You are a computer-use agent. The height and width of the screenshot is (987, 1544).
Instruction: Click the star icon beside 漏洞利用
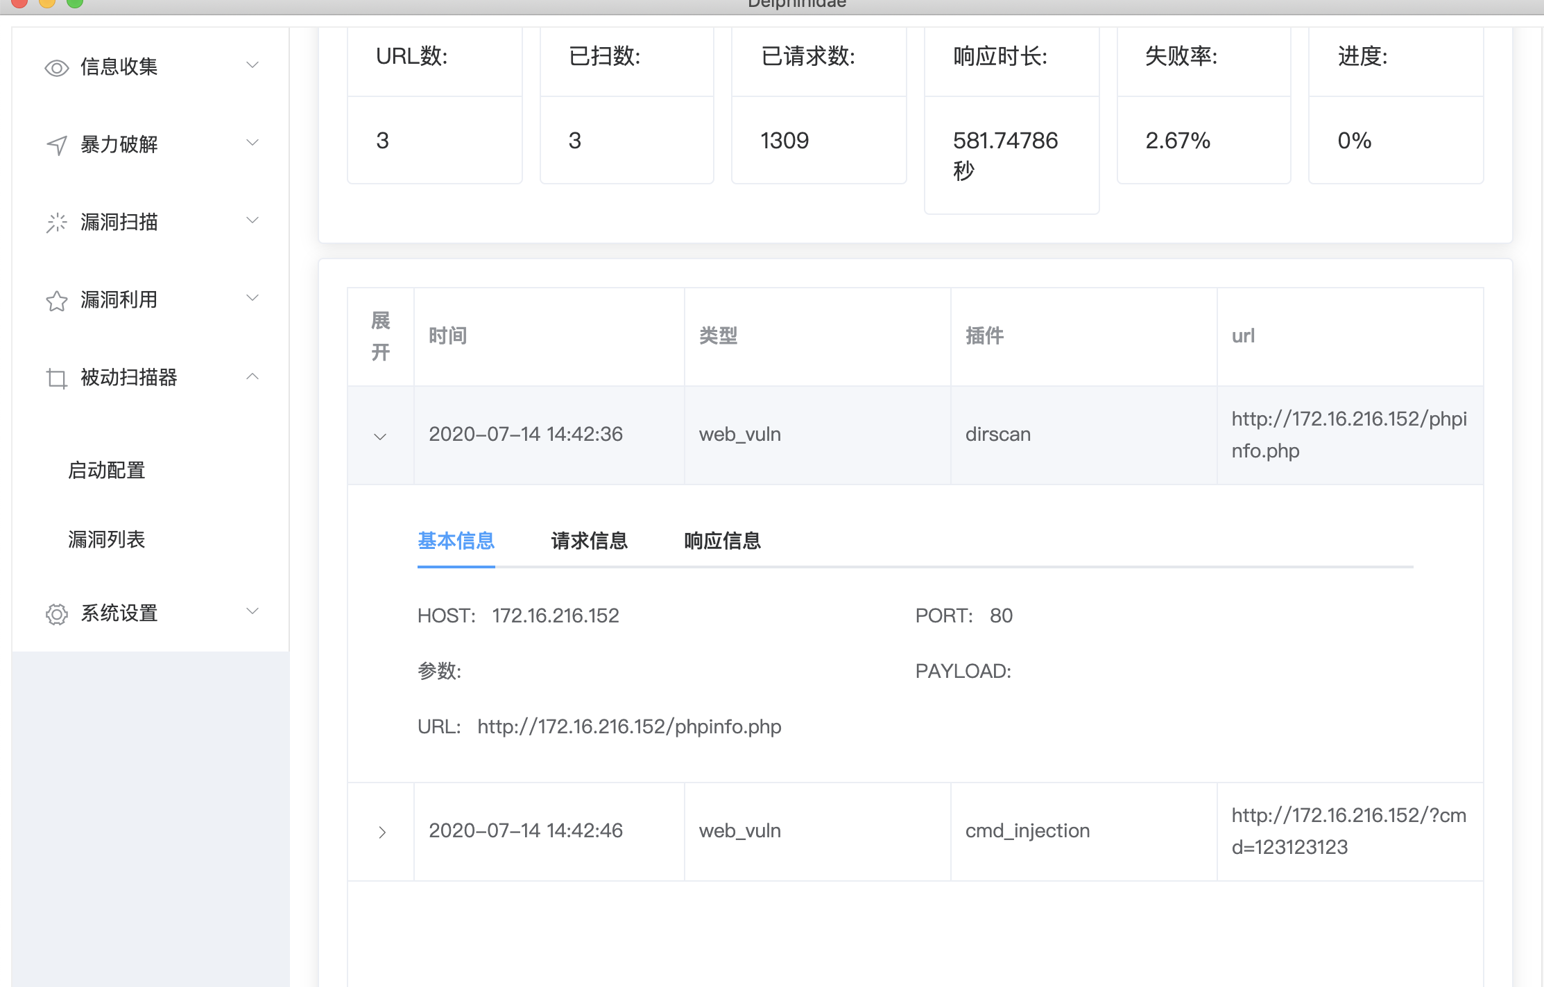click(x=57, y=301)
